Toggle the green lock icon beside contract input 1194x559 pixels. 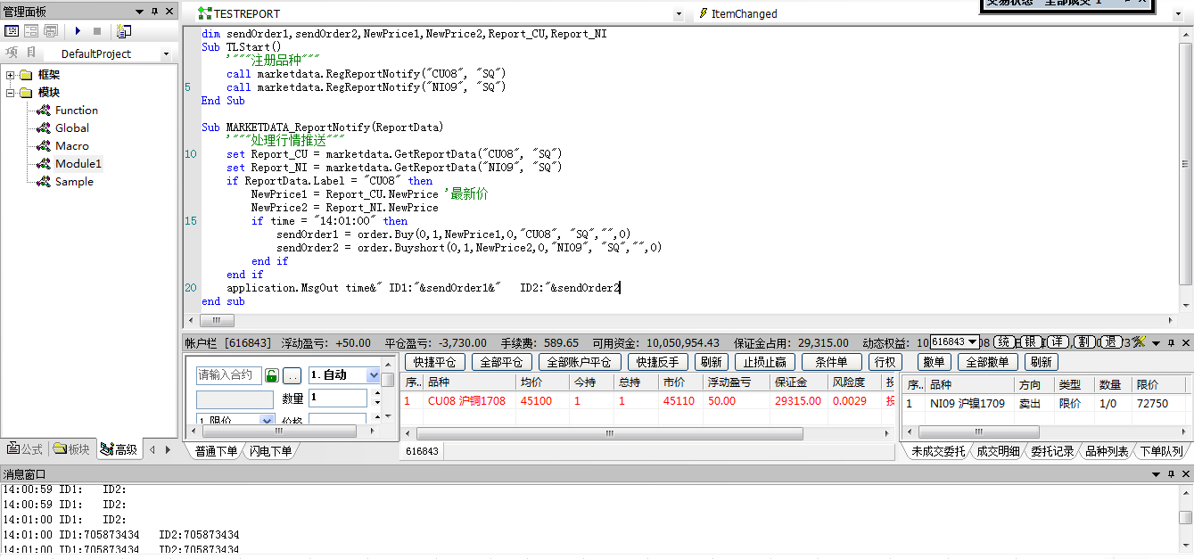272,375
